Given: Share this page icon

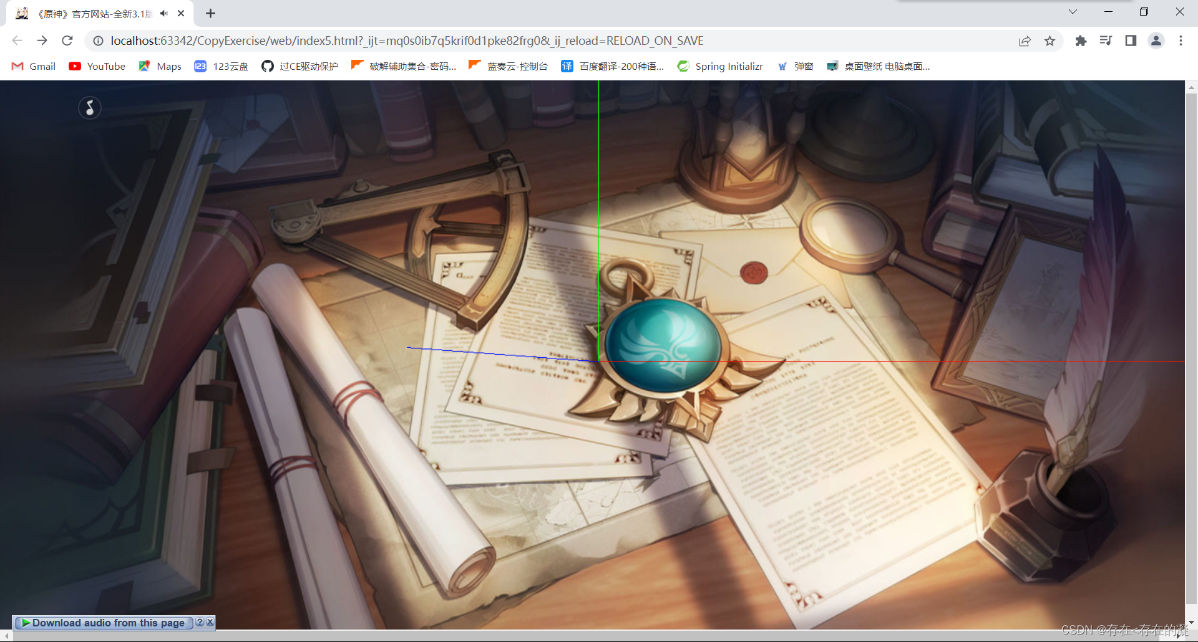Looking at the screenshot, I should pyautogui.click(x=1025, y=41).
